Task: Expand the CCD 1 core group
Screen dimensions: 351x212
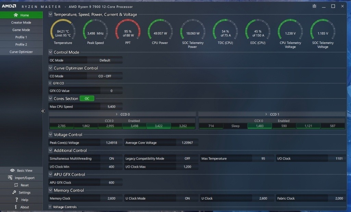Action: tap(266, 114)
